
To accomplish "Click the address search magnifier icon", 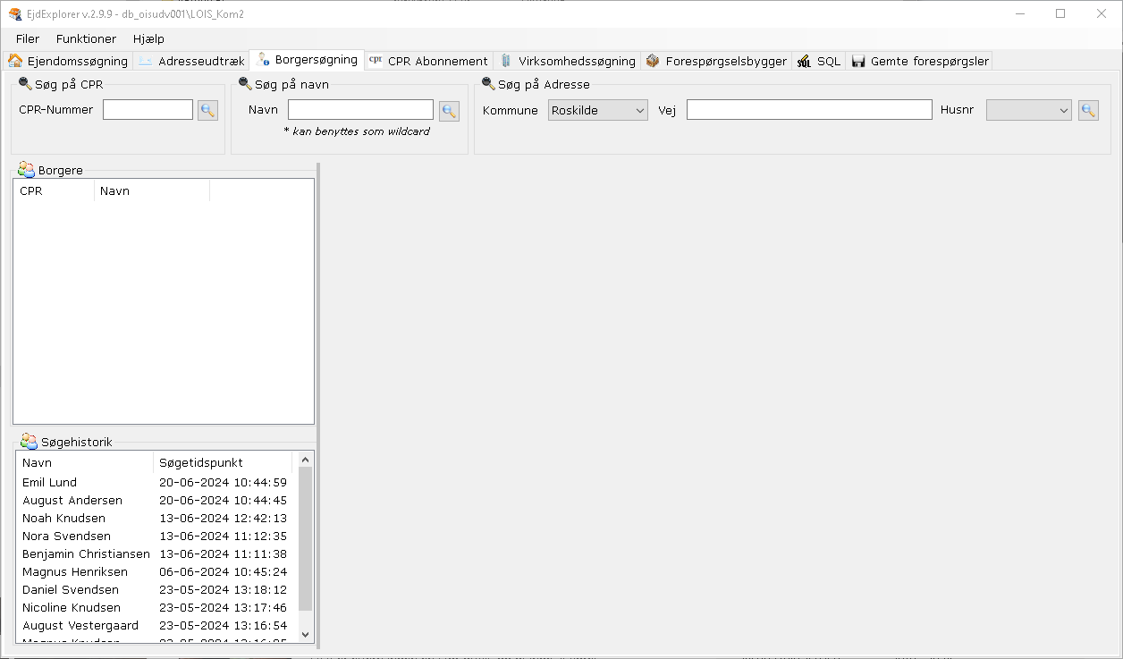I will [x=1088, y=111].
